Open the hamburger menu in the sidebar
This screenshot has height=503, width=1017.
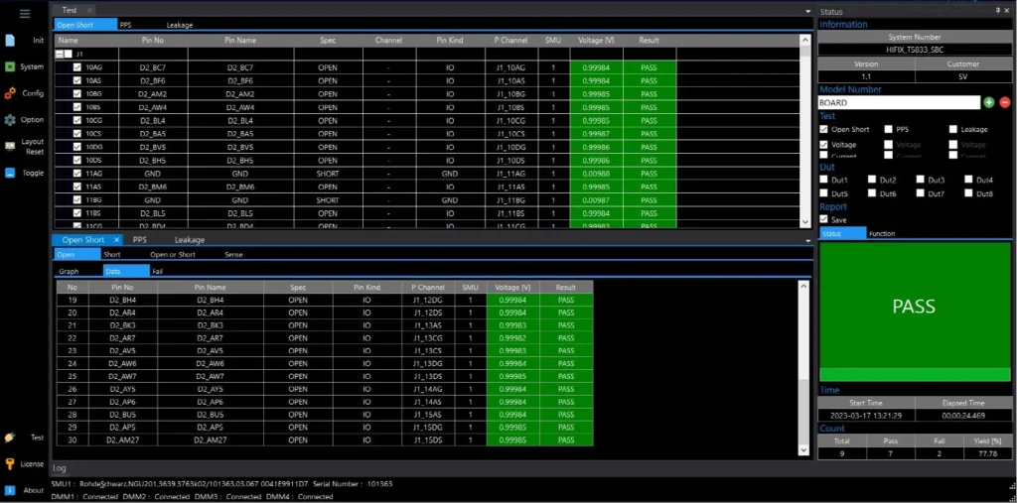point(25,13)
